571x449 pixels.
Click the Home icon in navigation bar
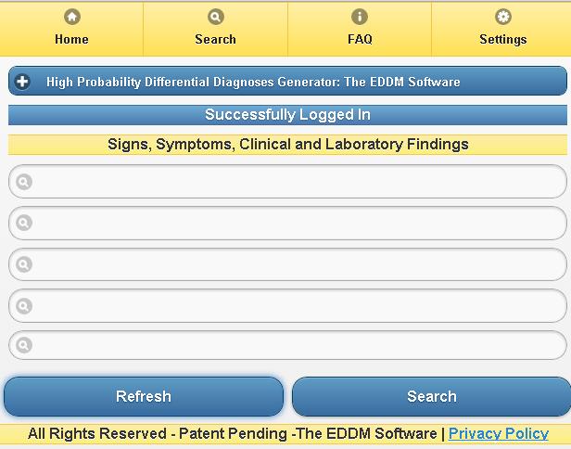pos(71,17)
